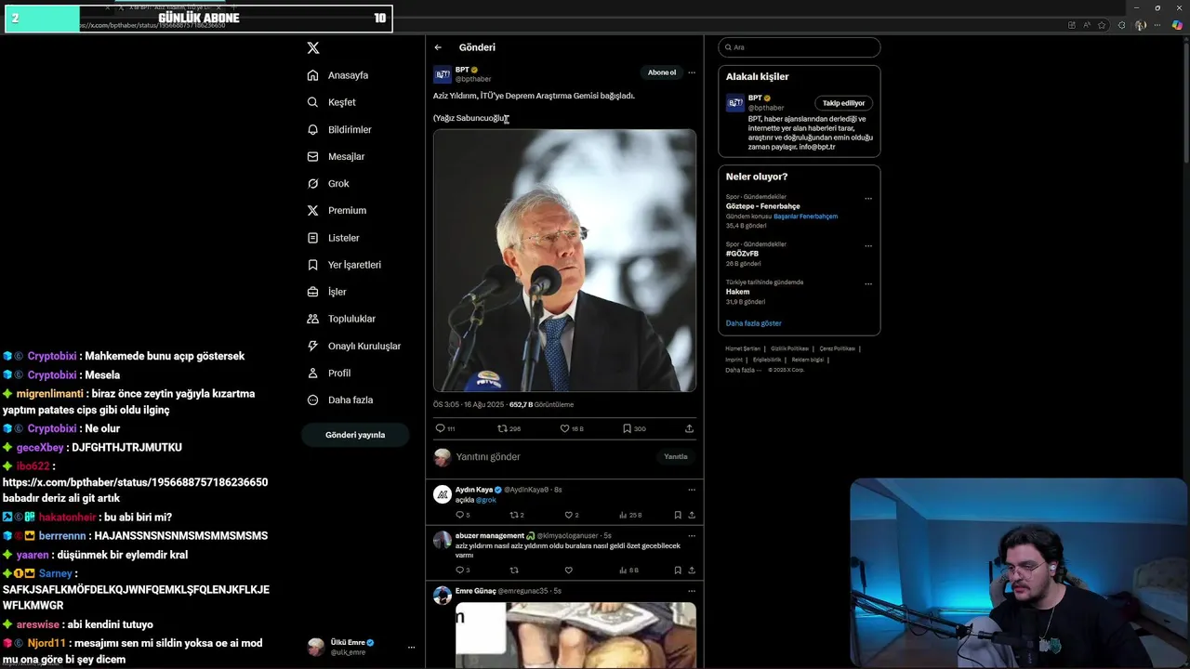Open the three-dot menu on BPT post
Screen dimensions: 1190x669
click(x=692, y=72)
